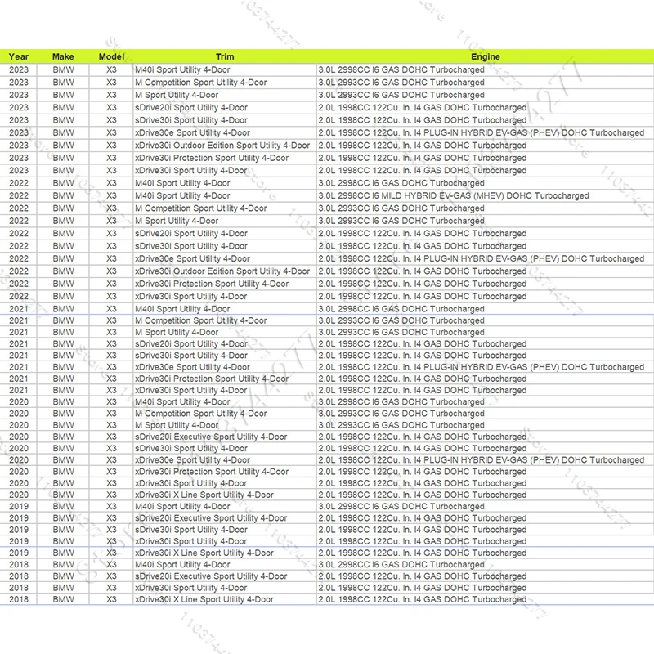This screenshot has width=654, height=654.
Task: Click the Make column header
Action: point(63,56)
